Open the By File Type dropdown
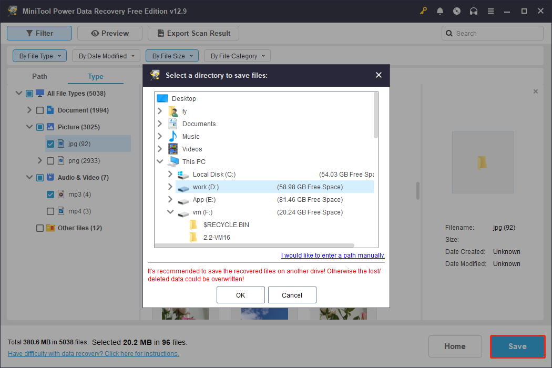Viewport: 552px width, 368px height. pos(40,56)
